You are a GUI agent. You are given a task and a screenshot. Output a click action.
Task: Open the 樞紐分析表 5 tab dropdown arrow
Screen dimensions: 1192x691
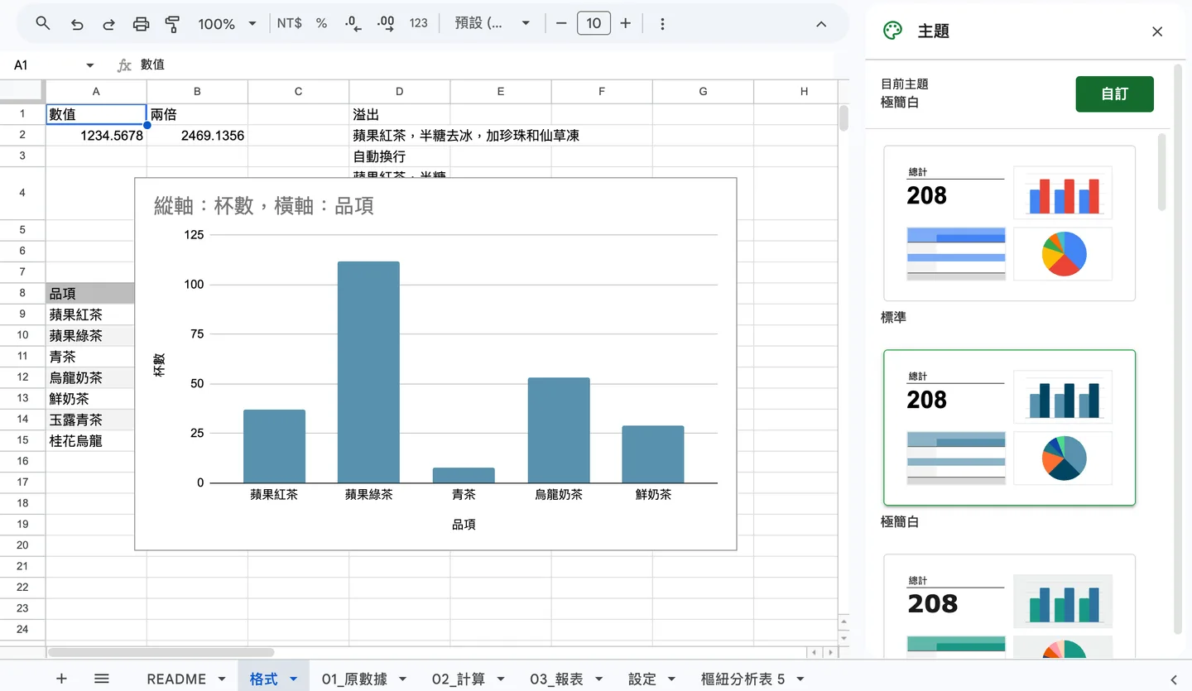click(800, 679)
